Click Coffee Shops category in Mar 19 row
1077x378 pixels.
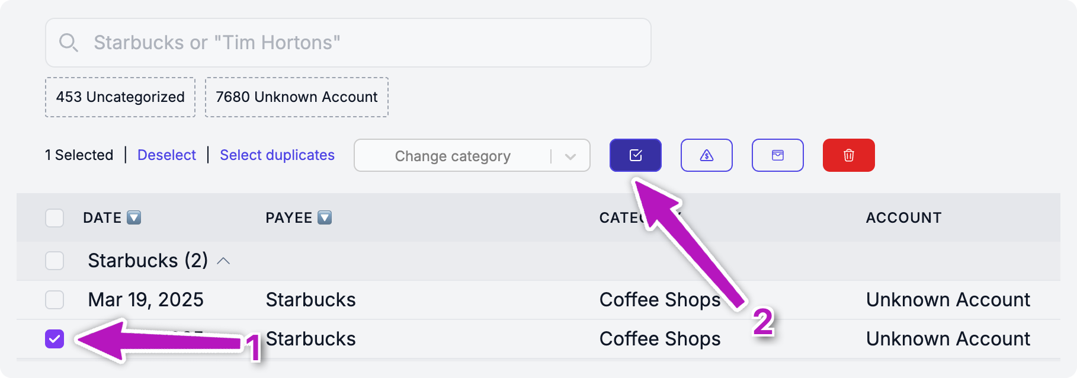(659, 300)
